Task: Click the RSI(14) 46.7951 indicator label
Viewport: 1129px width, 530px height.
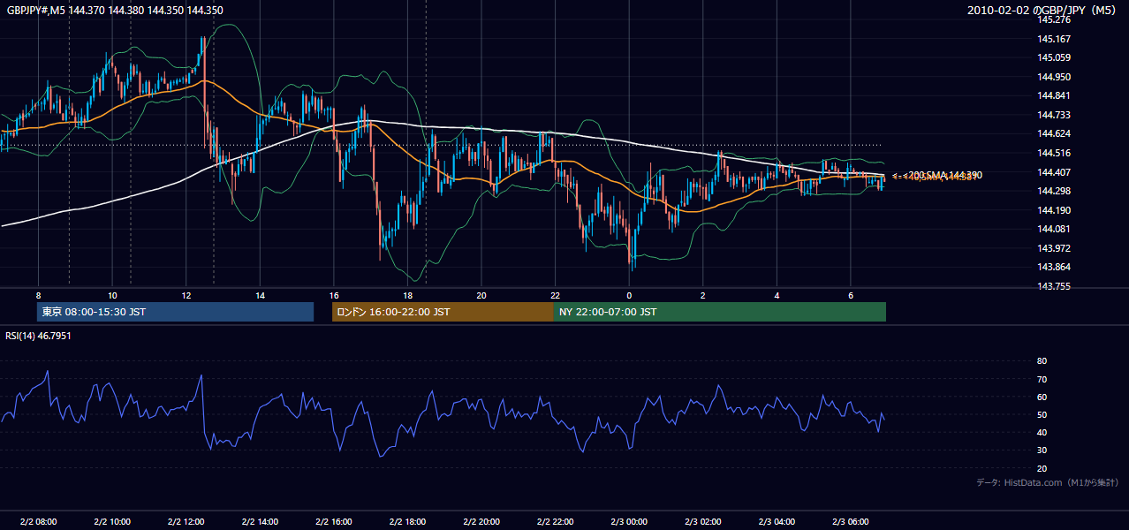Action: tap(39, 337)
